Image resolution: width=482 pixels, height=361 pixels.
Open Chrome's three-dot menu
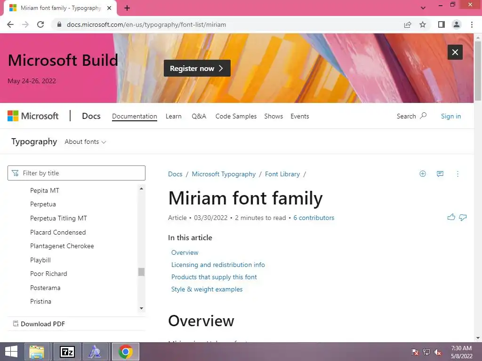472,24
